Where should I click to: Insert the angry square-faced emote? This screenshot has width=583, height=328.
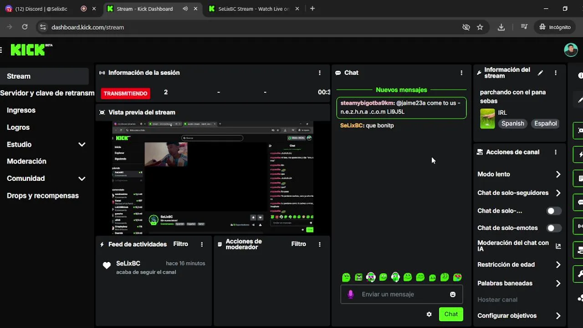pos(358,277)
